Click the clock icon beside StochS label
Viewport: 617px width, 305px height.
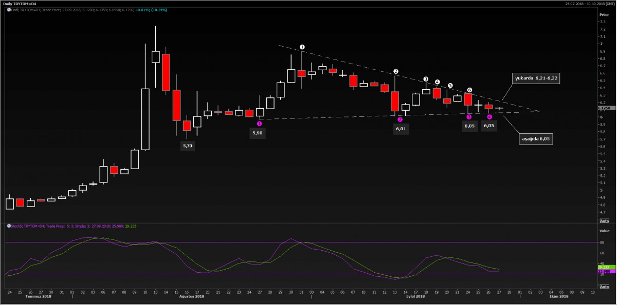click(x=9, y=226)
